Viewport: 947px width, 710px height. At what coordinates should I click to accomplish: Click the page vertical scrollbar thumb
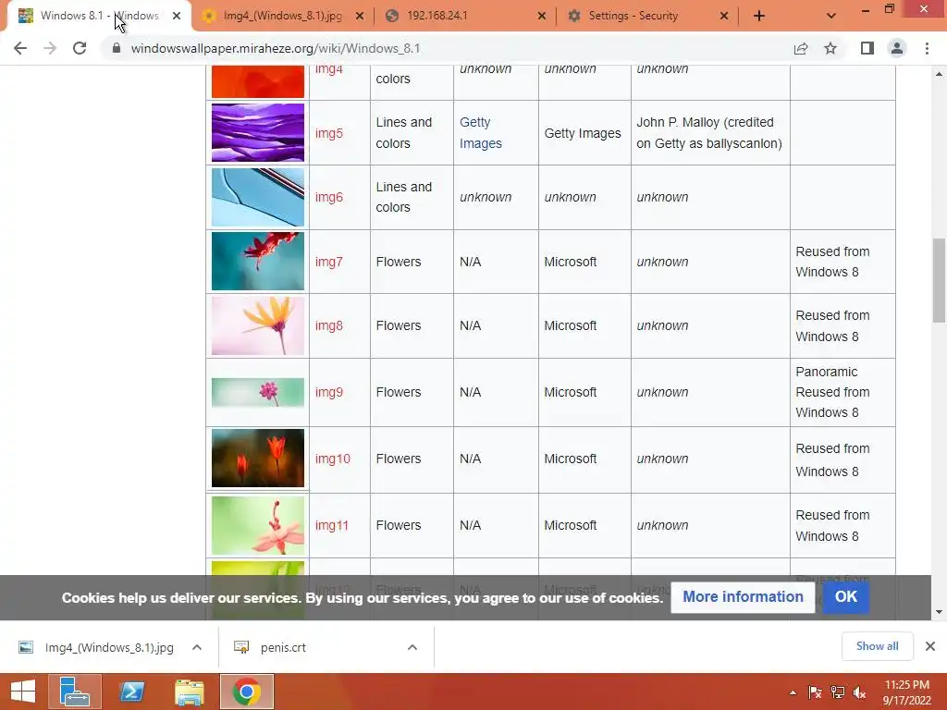click(x=939, y=281)
